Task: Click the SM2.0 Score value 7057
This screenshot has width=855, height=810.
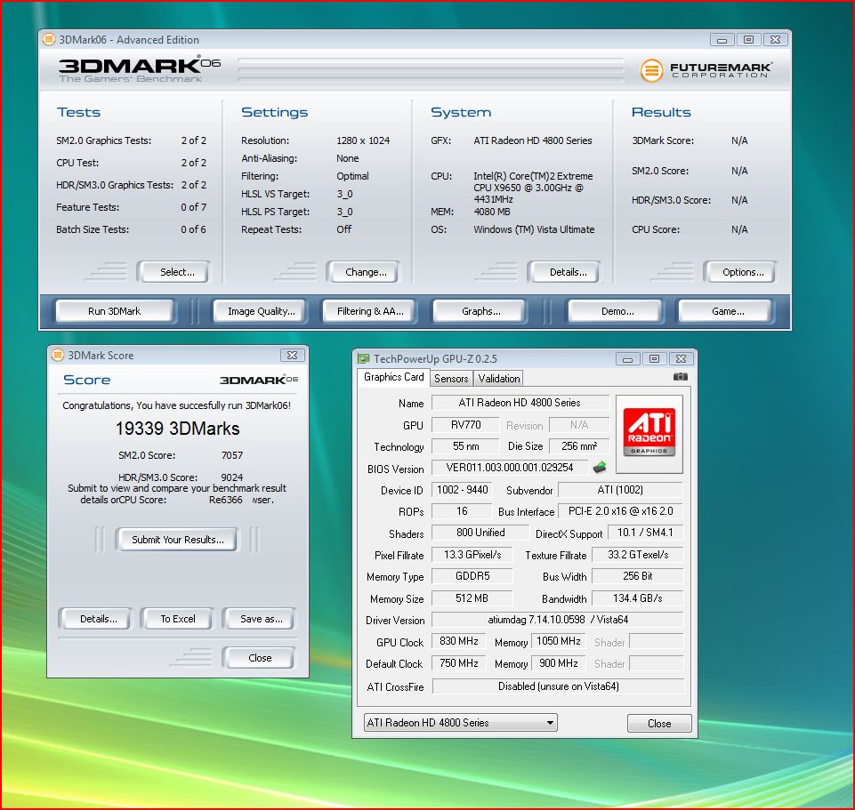Action: click(x=231, y=455)
